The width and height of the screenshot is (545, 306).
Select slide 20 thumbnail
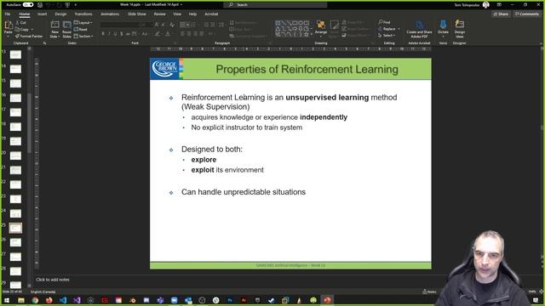[x=15, y=156]
